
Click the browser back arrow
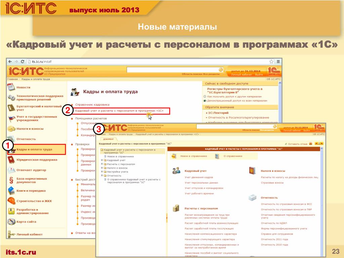[x=10, y=62]
